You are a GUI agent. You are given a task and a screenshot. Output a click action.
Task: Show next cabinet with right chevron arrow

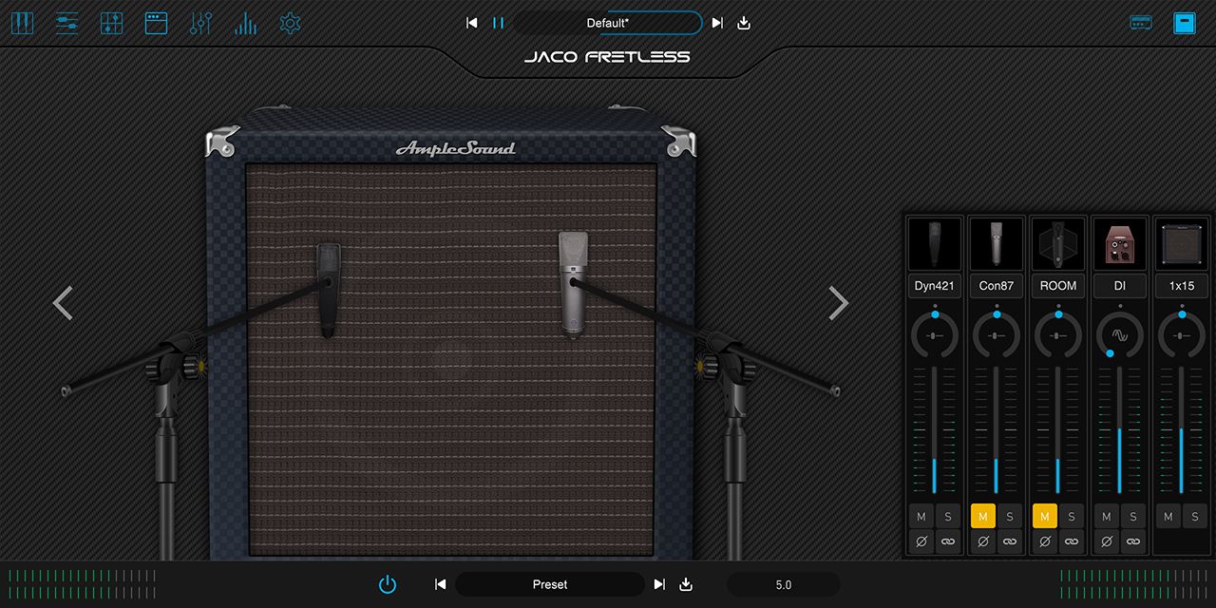(838, 303)
